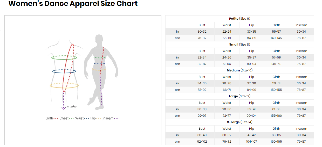Click the Medium (Size 10) header row
This screenshot has height=147, width=322.
239,70
